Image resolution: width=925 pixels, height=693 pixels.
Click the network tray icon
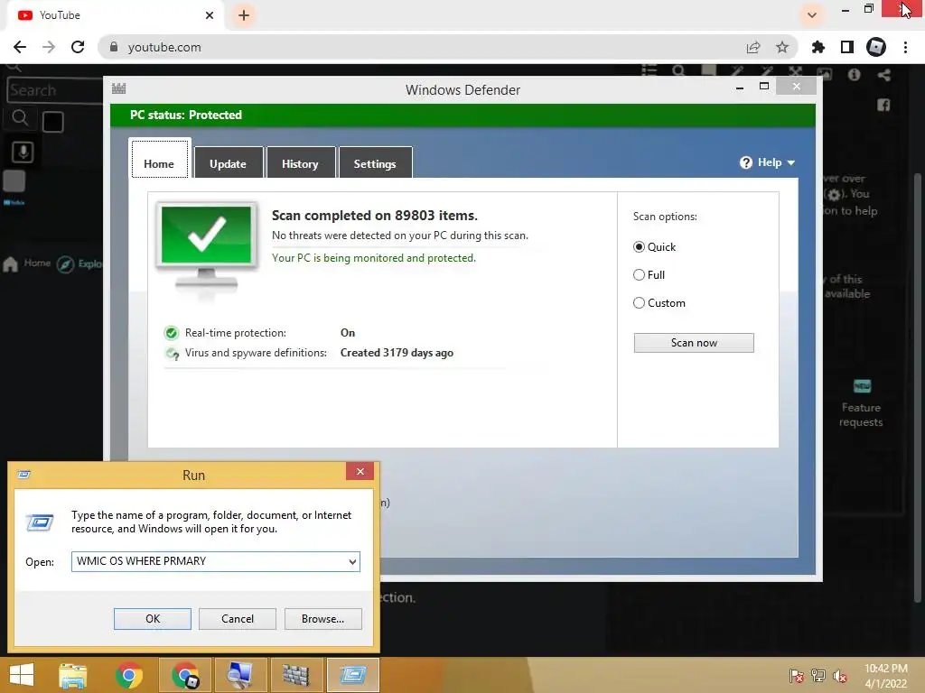(x=818, y=676)
